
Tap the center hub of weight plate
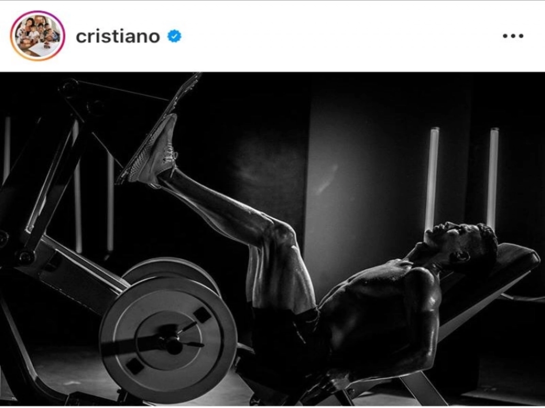[174, 344]
